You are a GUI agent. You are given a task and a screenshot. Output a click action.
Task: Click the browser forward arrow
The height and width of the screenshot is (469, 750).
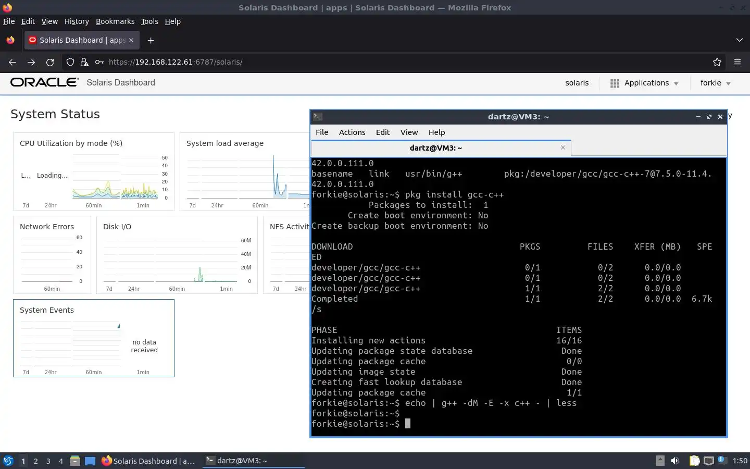coord(31,62)
